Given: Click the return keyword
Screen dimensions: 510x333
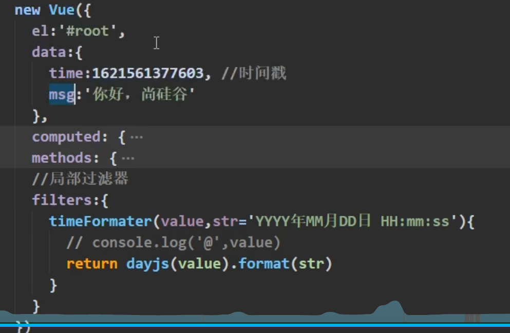Looking at the screenshot, I should point(91,264).
